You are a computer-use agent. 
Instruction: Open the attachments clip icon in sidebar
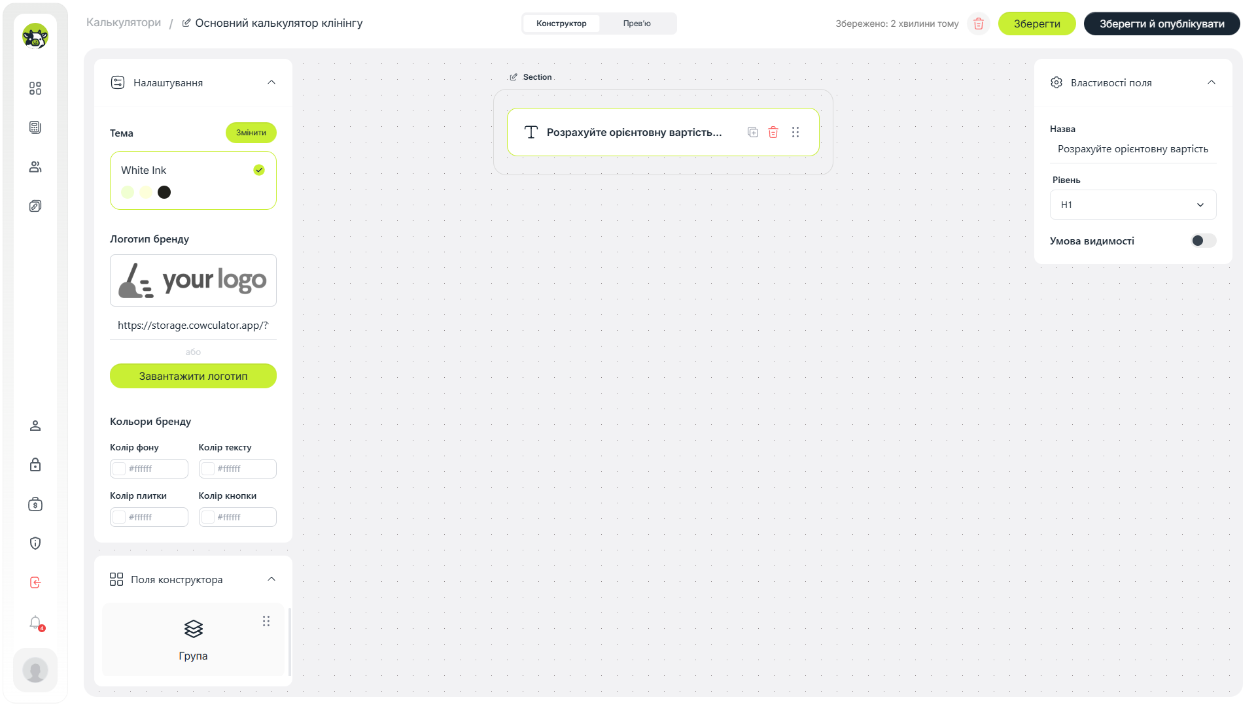(x=35, y=206)
